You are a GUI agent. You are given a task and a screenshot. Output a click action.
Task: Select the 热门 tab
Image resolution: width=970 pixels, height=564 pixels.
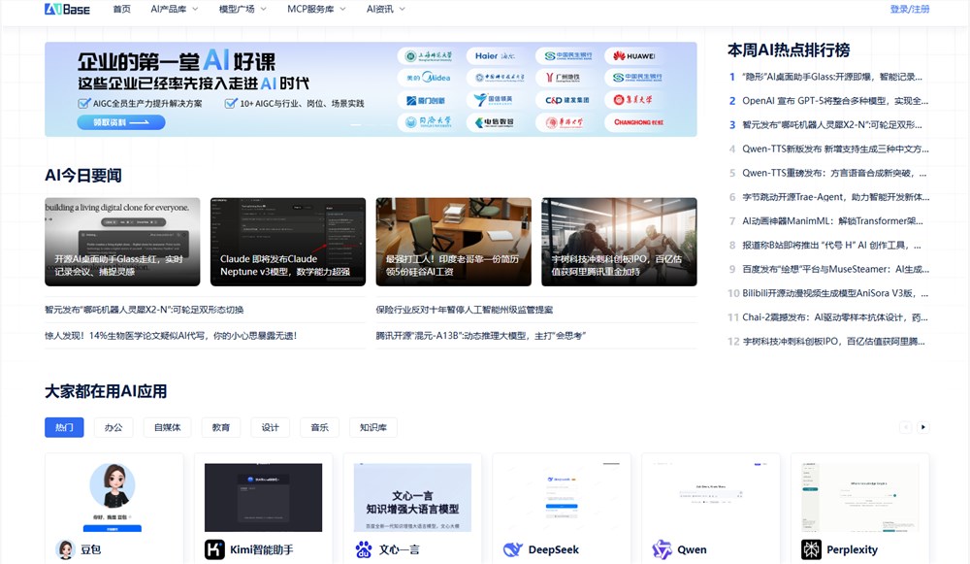[x=63, y=427]
